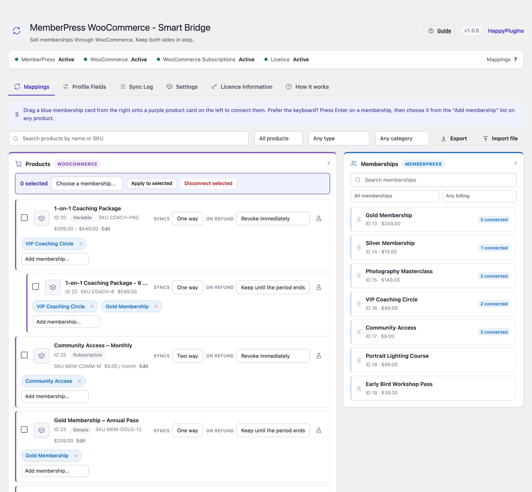The height and width of the screenshot is (492, 532).
Task: Change sync direction for 1-on-1 Coaching Package
Action: (x=188, y=219)
